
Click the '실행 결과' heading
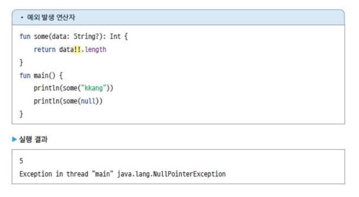tap(34, 139)
